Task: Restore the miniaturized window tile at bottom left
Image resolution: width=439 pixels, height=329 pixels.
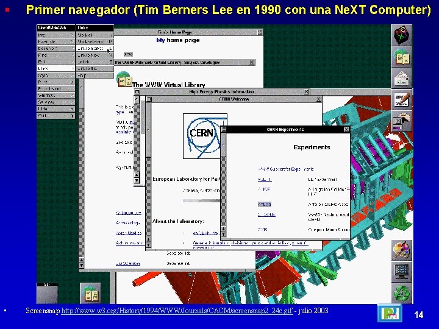Action: coord(47,293)
